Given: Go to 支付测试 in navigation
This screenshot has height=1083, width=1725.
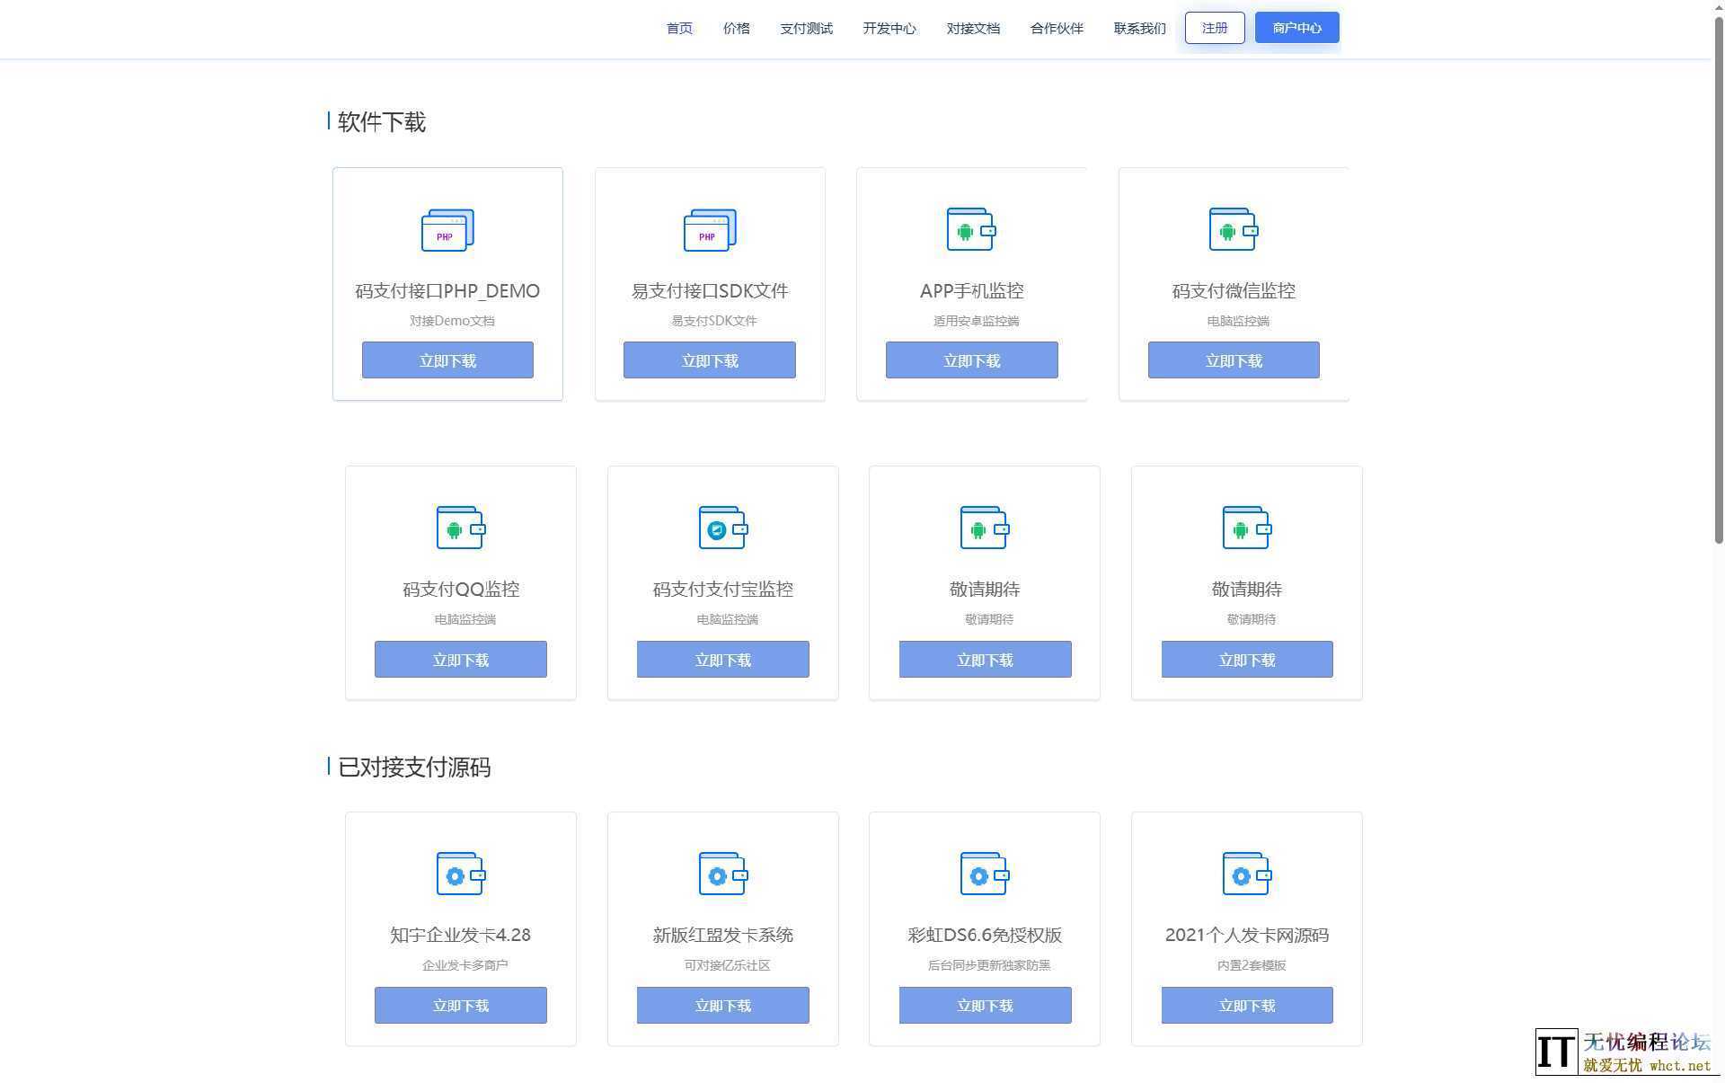Looking at the screenshot, I should [806, 29].
